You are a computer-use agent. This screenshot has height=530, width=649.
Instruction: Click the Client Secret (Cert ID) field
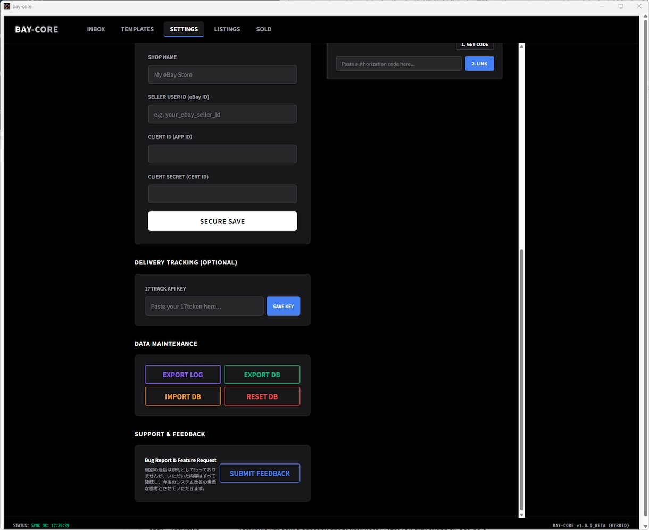pos(222,194)
